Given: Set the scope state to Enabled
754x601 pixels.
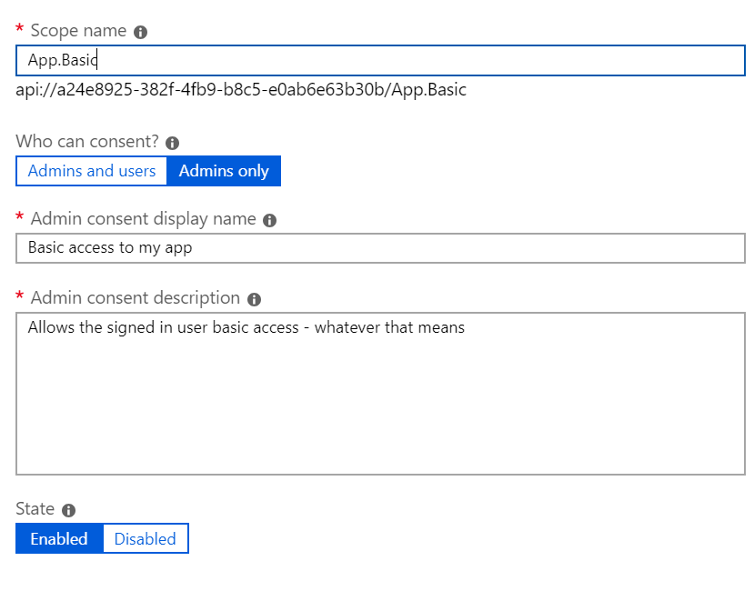Looking at the screenshot, I should tap(59, 538).
